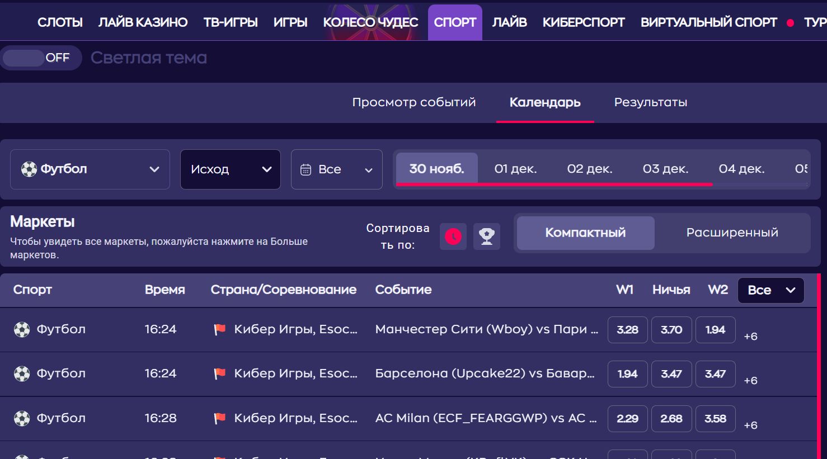Bet draw odds 3.70 on Manchester City match
The image size is (827, 459).
[671, 330]
